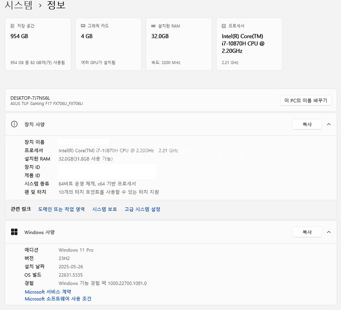341x310 pixels.
Task: Click the graphics card icon
Action: [83, 26]
